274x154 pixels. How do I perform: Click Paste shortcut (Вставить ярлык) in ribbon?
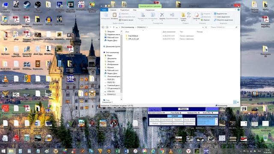pos(126,20)
